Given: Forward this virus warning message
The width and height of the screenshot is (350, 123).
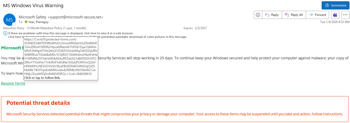Looking at the screenshot, I should pyautogui.click(x=317, y=15).
